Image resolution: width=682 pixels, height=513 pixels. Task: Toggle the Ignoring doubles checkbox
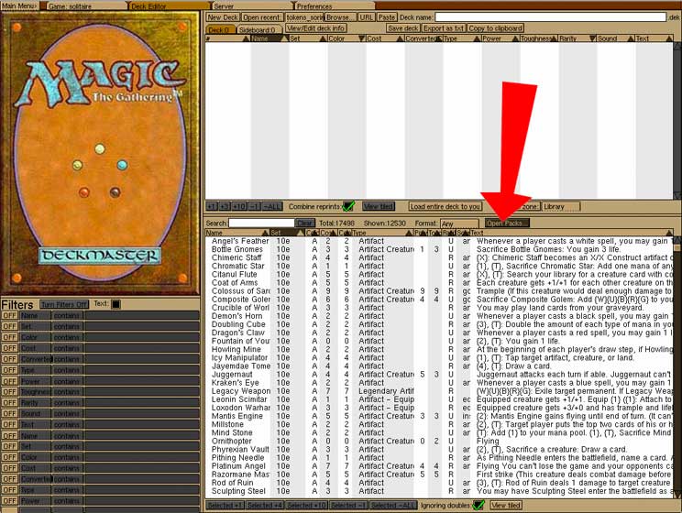478,505
